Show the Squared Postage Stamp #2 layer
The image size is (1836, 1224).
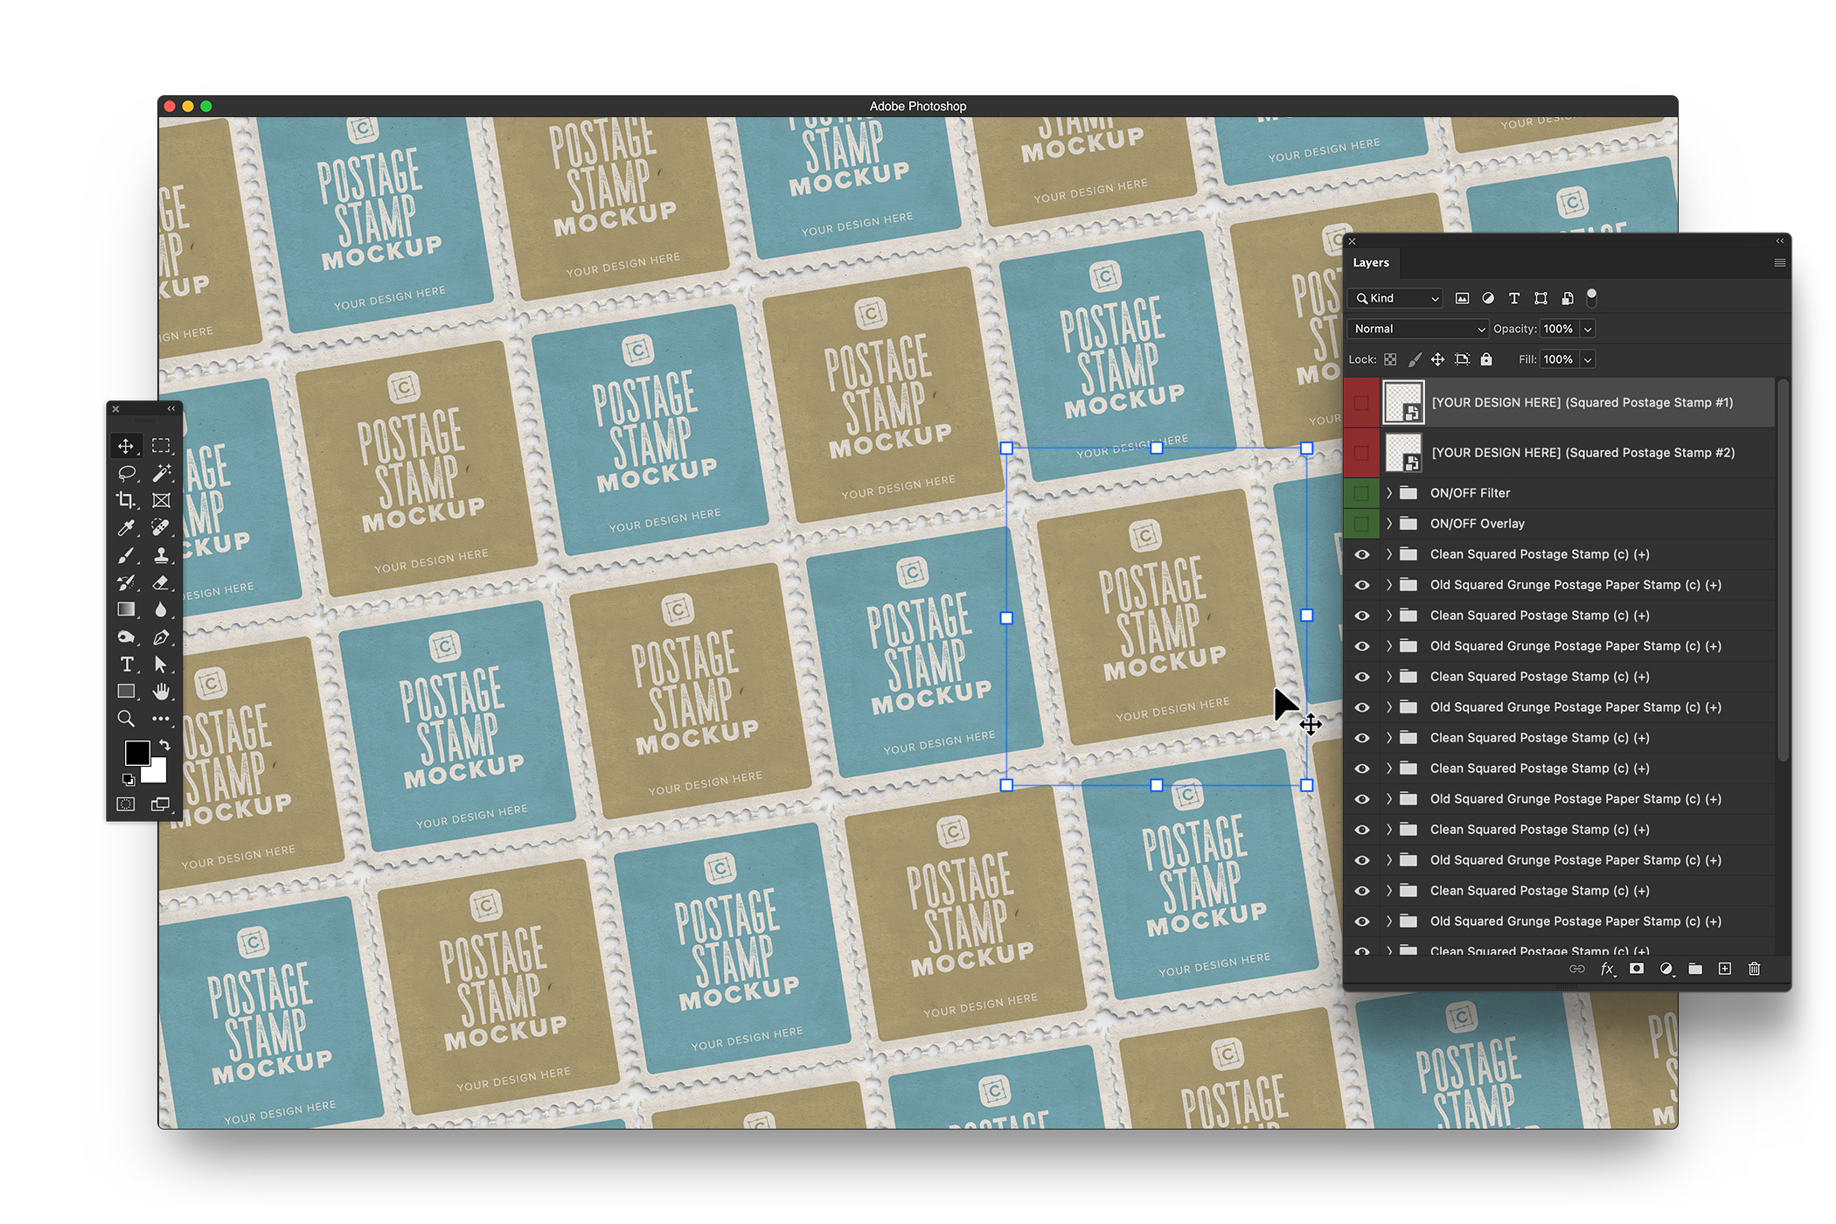pyautogui.click(x=1361, y=452)
